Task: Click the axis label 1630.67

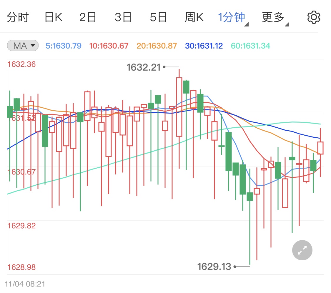Action: (x=21, y=172)
